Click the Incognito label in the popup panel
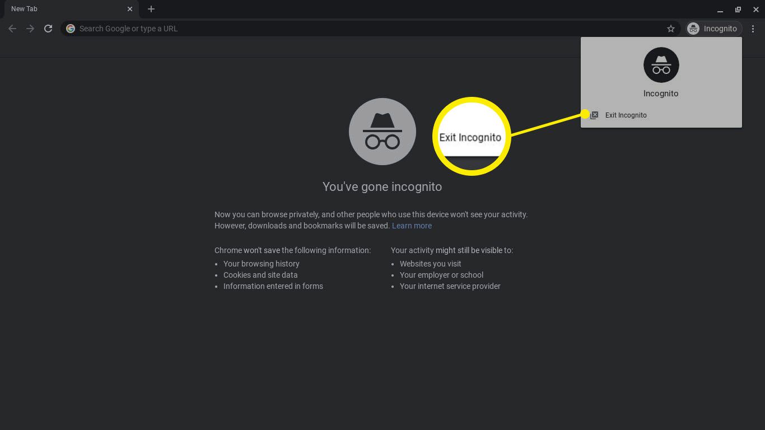Screen dimensions: 765x430 click(x=661, y=94)
